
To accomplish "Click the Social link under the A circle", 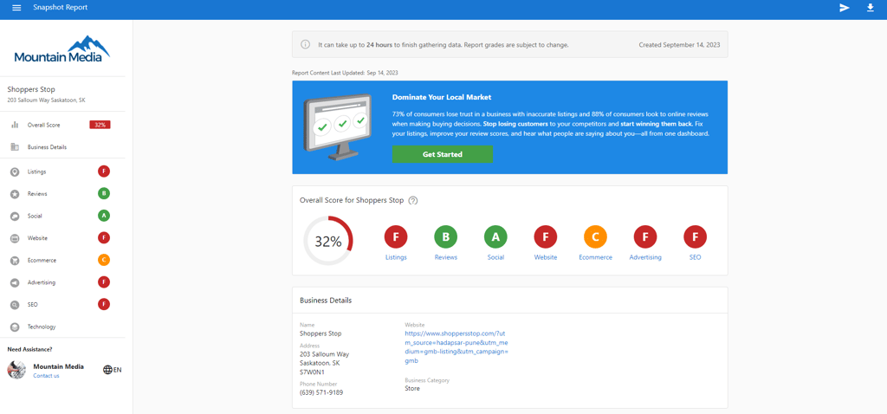I will pyautogui.click(x=495, y=257).
